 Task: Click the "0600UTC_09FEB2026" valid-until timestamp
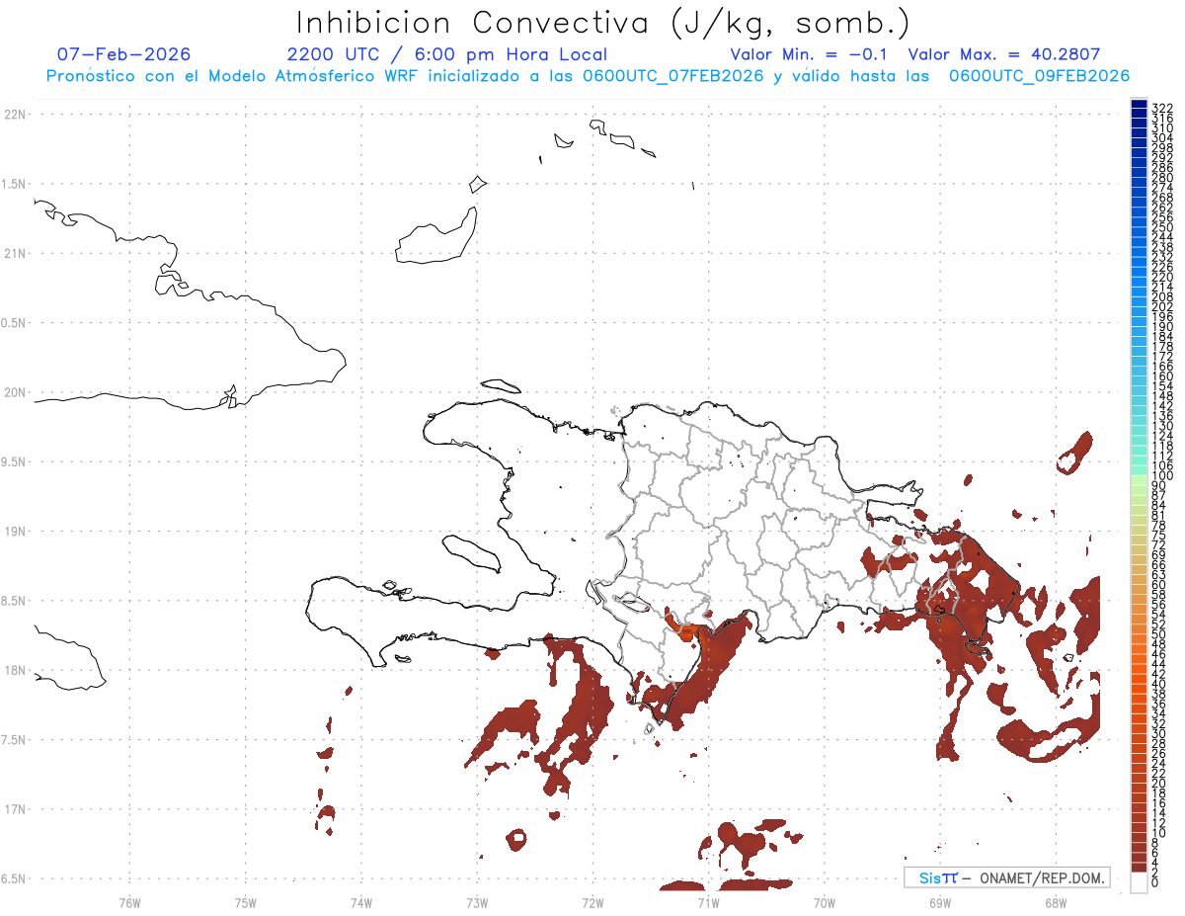(x=1039, y=76)
